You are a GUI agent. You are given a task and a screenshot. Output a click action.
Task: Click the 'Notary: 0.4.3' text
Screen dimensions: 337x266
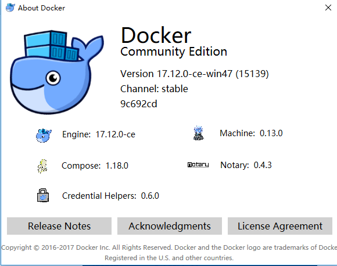[x=246, y=165]
